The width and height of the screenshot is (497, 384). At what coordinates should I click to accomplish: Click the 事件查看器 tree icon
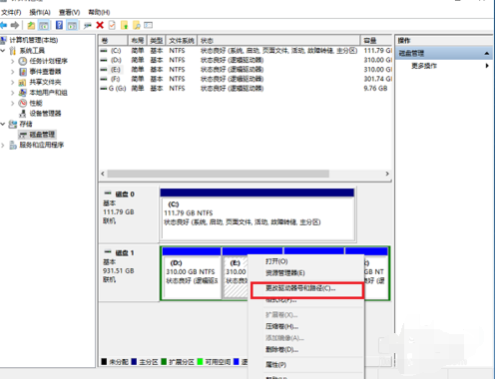(x=23, y=72)
